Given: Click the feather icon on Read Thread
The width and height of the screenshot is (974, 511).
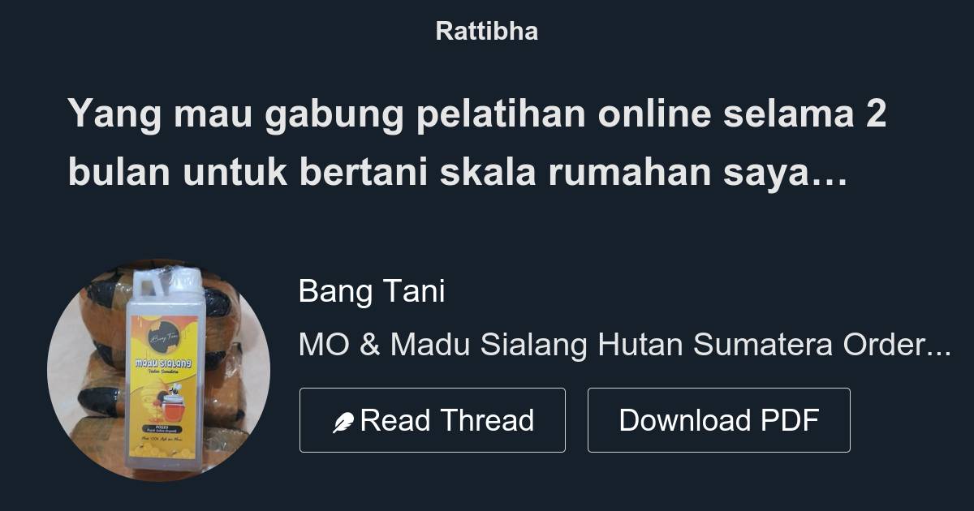Looking at the screenshot, I should (343, 423).
